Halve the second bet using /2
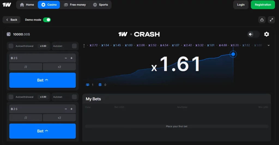The width and height of the screenshot is (279, 145). (26, 118)
